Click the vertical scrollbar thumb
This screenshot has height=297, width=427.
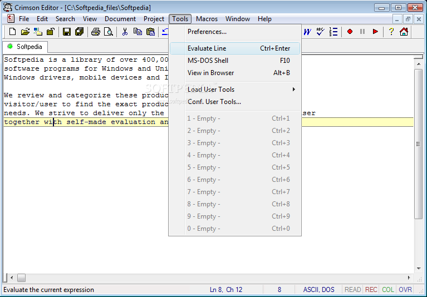point(418,144)
